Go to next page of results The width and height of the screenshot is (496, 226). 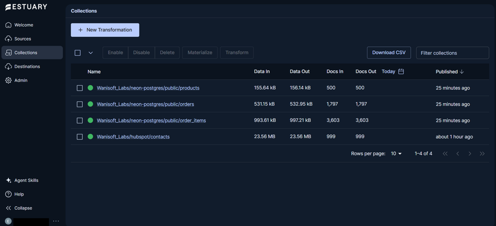[470, 153]
